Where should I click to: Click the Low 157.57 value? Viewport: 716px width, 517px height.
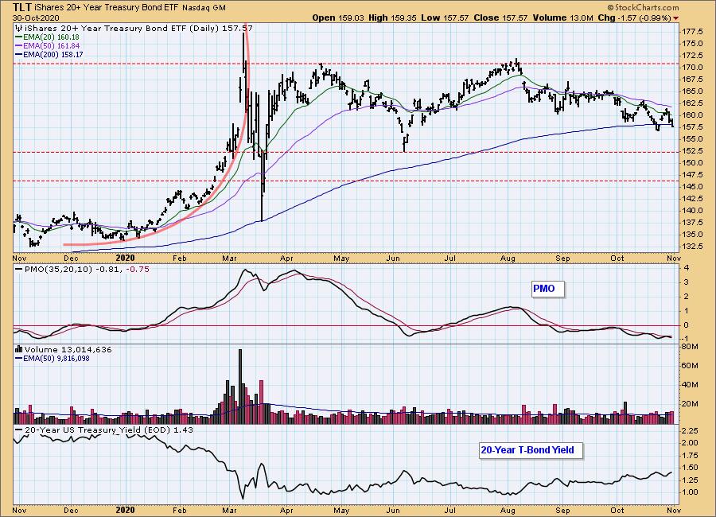click(x=445, y=17)
